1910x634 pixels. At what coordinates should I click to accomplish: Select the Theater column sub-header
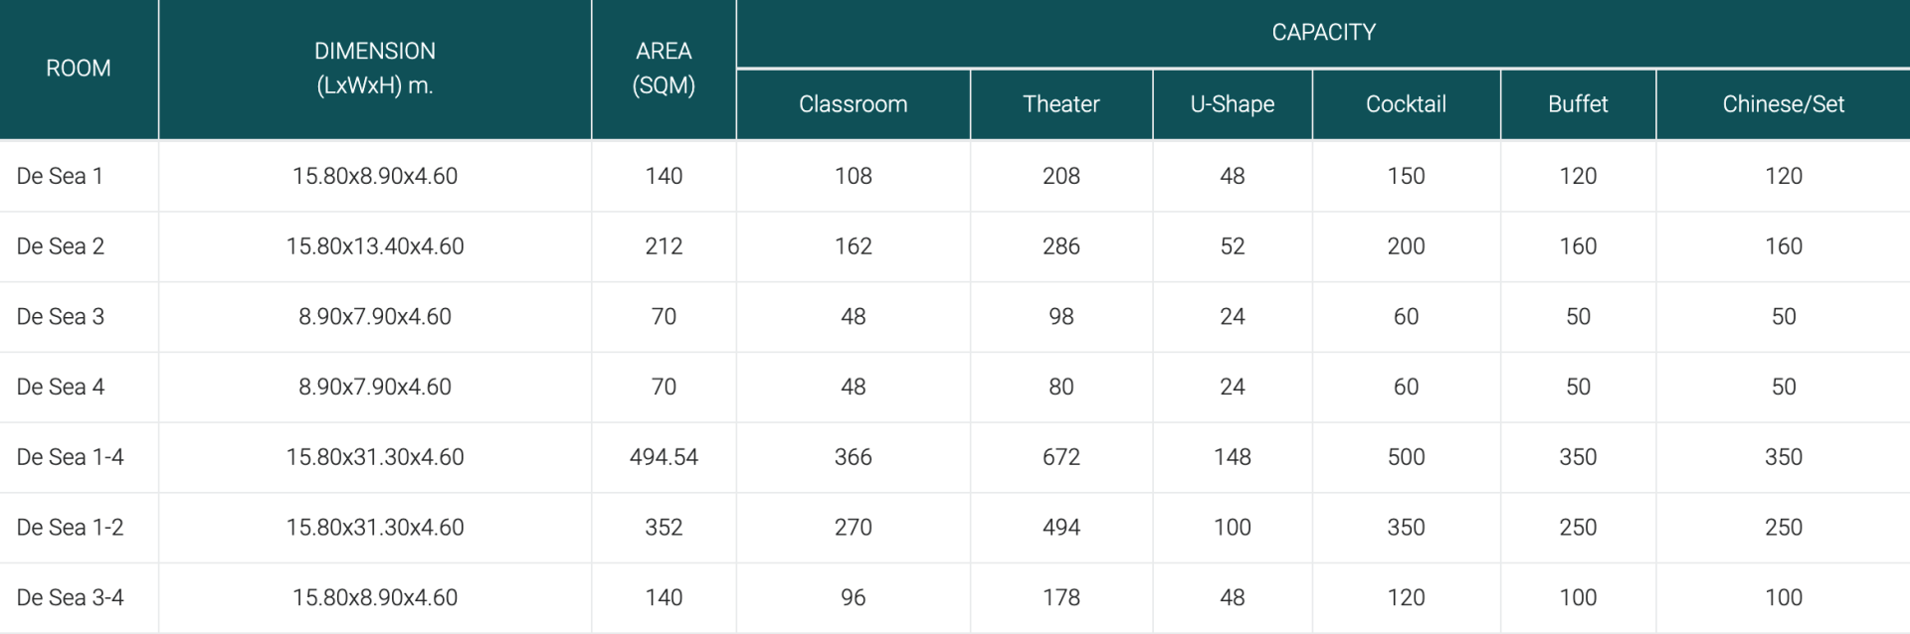pyautogui.click(x=1061, y=104)
